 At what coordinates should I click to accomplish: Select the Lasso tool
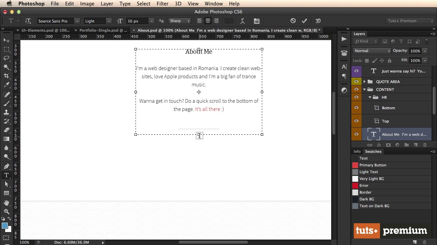pos(6,58)
